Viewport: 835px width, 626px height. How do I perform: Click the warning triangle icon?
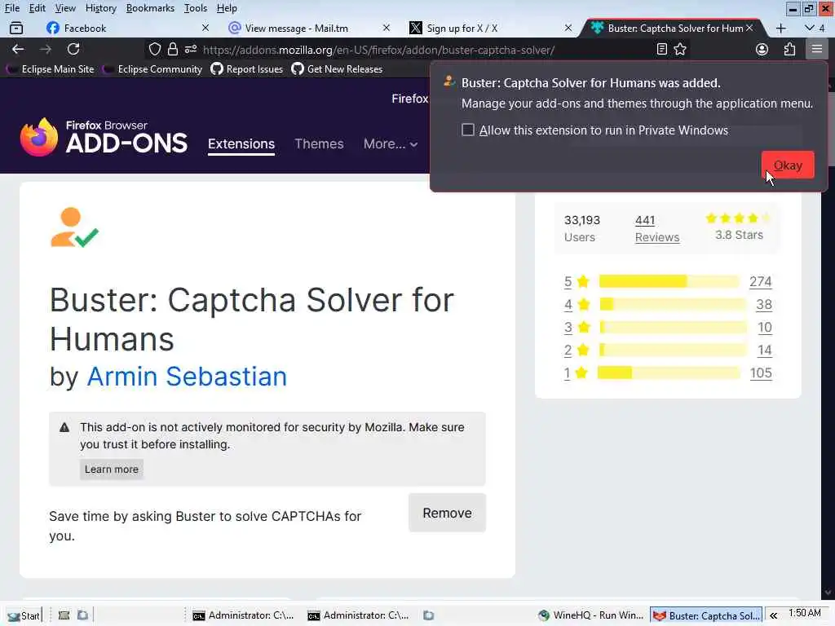coord(64,427)
